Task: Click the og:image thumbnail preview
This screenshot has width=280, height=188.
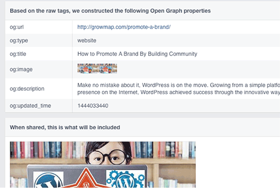Action: [x=97, y=68]
